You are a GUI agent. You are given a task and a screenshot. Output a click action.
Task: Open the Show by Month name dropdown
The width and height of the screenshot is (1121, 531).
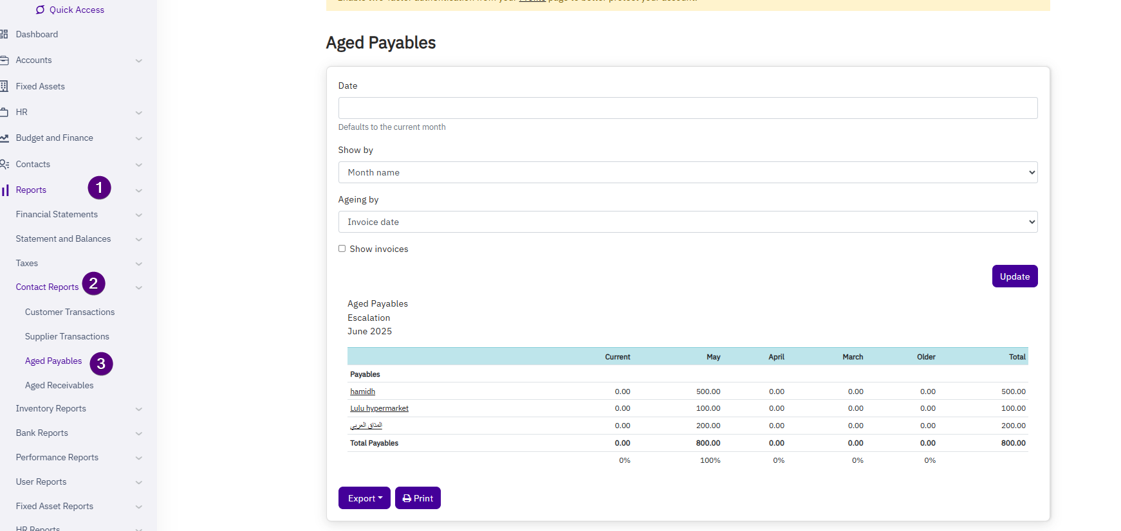click(687, 172)
